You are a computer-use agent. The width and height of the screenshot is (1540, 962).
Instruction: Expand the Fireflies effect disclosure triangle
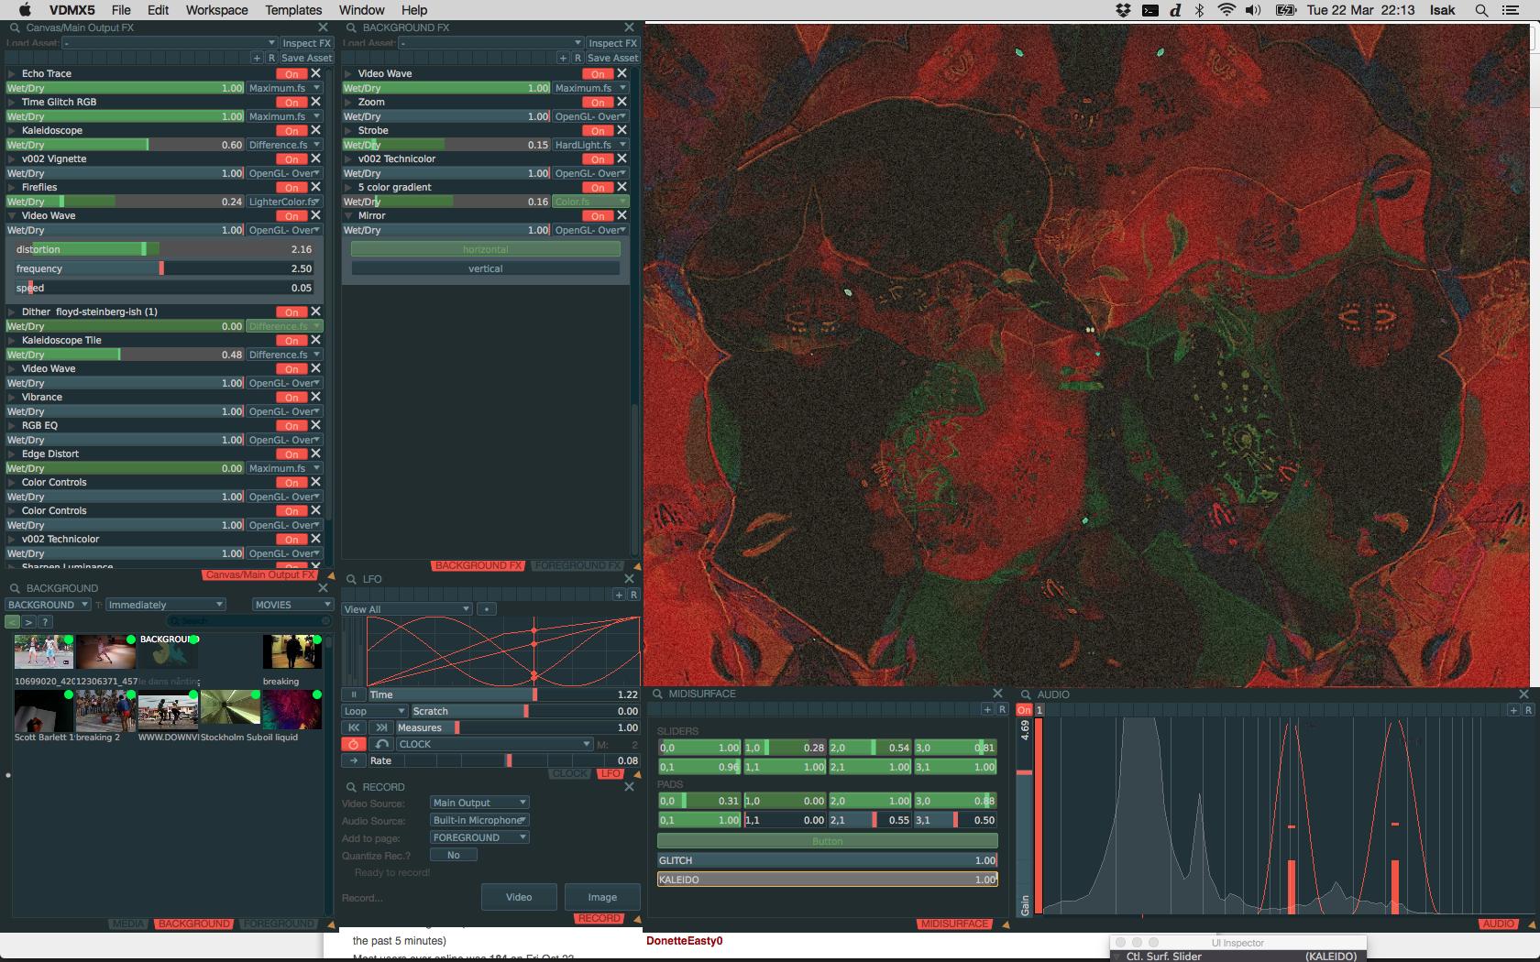[x=12, y=188]
